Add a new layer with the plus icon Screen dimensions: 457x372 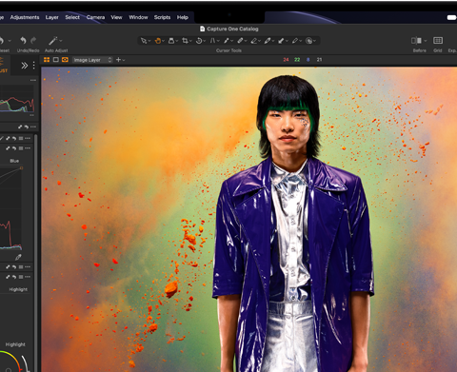point(118,60)
